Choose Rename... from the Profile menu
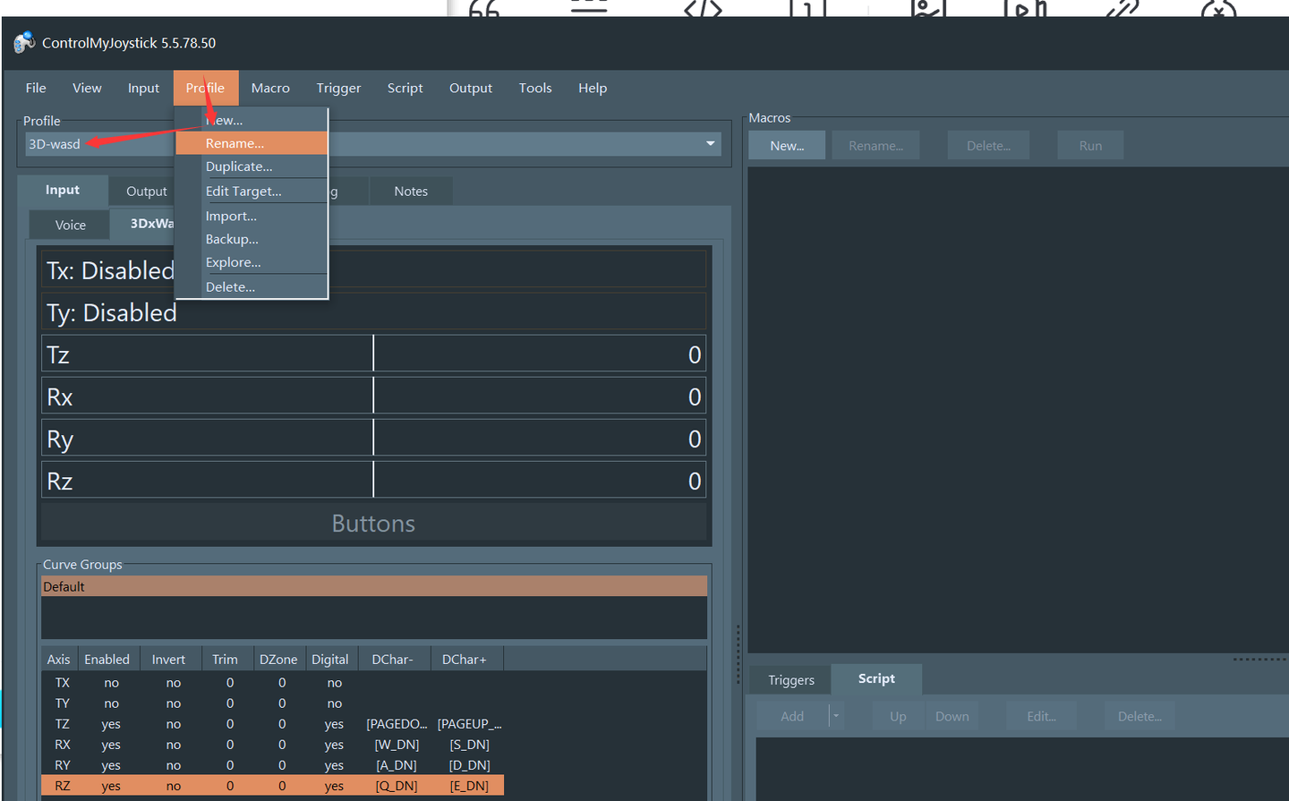Image resolution: width=1289 pixels, height=801 pixels. coord(235,143)
